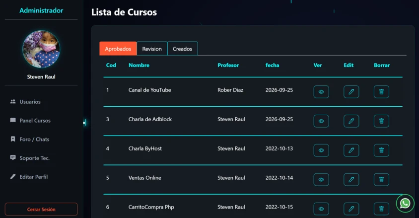The width and height of the screenshot is (419, 218).
Task: View the Charla de Adblock course
Action: [321, 121]
